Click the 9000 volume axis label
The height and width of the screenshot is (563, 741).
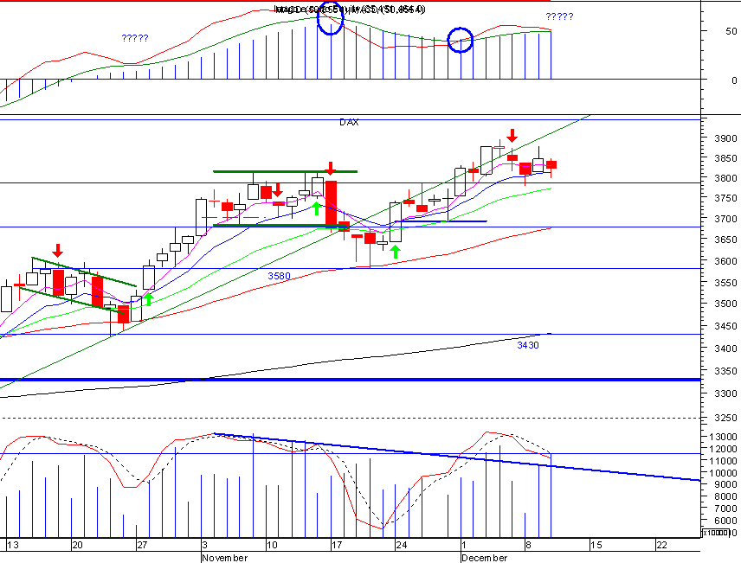pos(725,484)
